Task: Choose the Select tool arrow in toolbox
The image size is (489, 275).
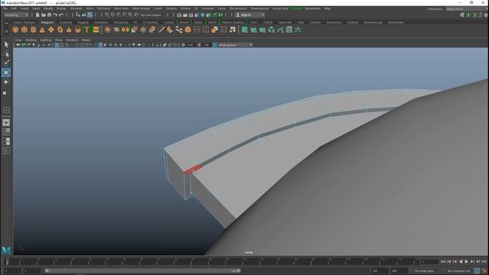Action: (6, 44)
